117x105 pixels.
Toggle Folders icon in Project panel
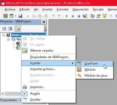point(18,29)
